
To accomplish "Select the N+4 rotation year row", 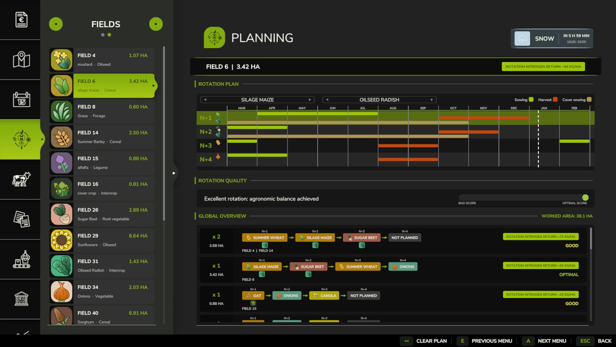I will 395,160.
